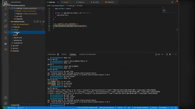Click the feedback icon in status bar
The image size is (195, 109).
click(x=172, y=108)
